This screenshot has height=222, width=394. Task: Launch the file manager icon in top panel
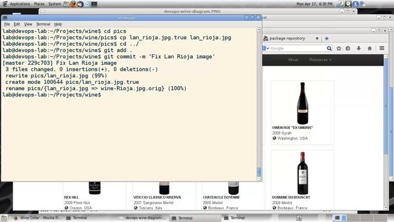click(66, 4)
